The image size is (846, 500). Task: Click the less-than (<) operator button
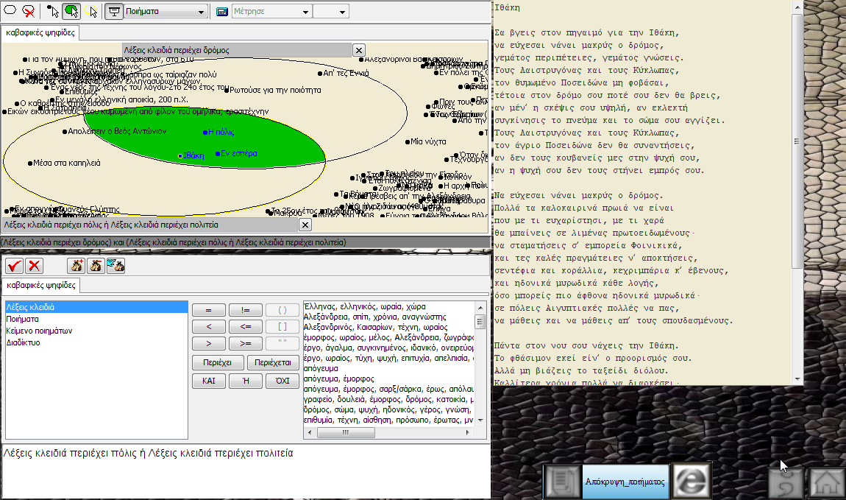(x=209, y=327)
